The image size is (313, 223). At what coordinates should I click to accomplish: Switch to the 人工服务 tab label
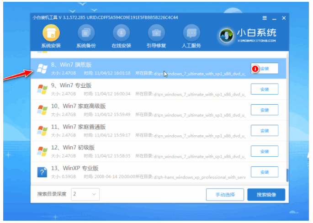[x=191, y=46]
